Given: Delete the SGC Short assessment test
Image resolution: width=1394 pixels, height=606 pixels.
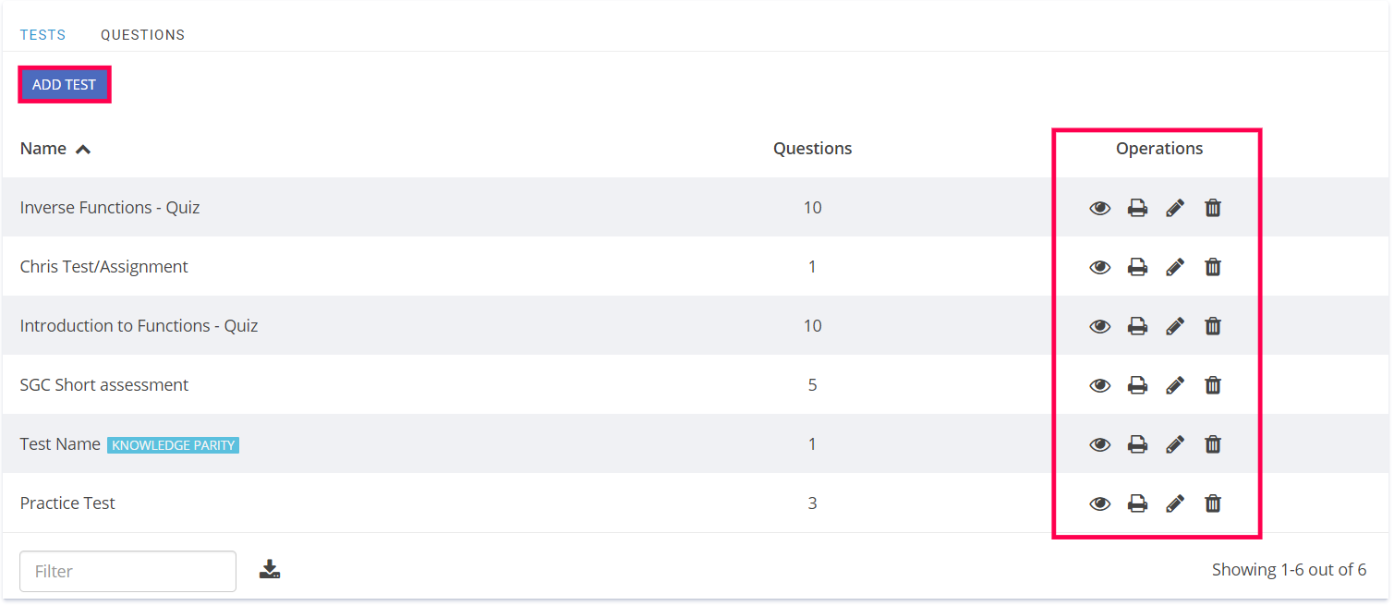Looking at the screenshot, I should coord(1213,385).
